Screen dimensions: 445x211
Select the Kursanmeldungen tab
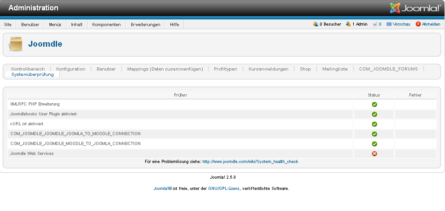coord(268,69)
